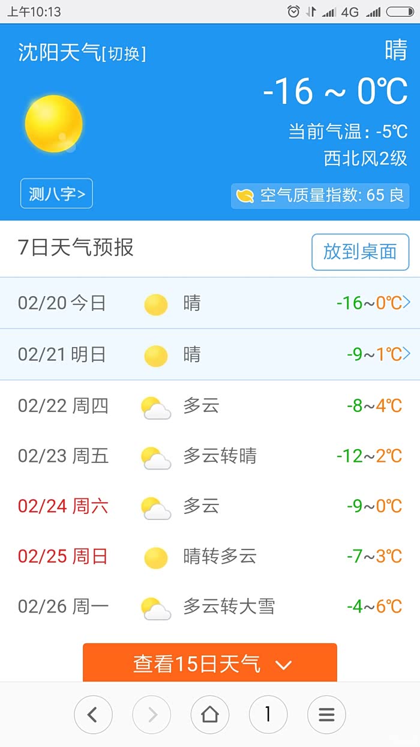Tap the large sun weather icon

[x=53, y=124]
